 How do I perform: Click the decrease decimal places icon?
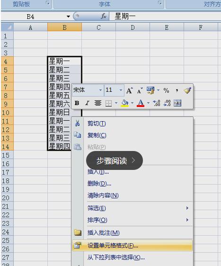(167, 103)
